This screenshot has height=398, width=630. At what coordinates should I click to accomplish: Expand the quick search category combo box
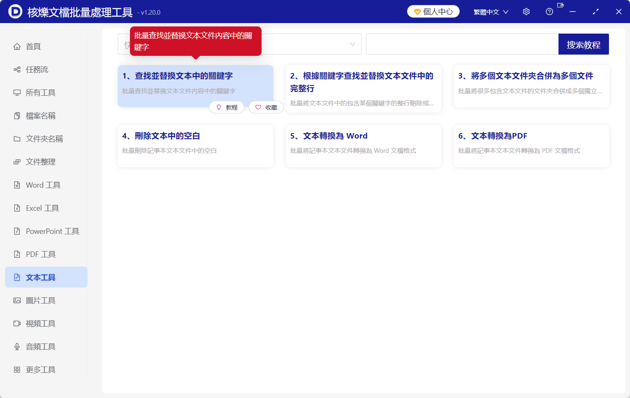[352, 44]
